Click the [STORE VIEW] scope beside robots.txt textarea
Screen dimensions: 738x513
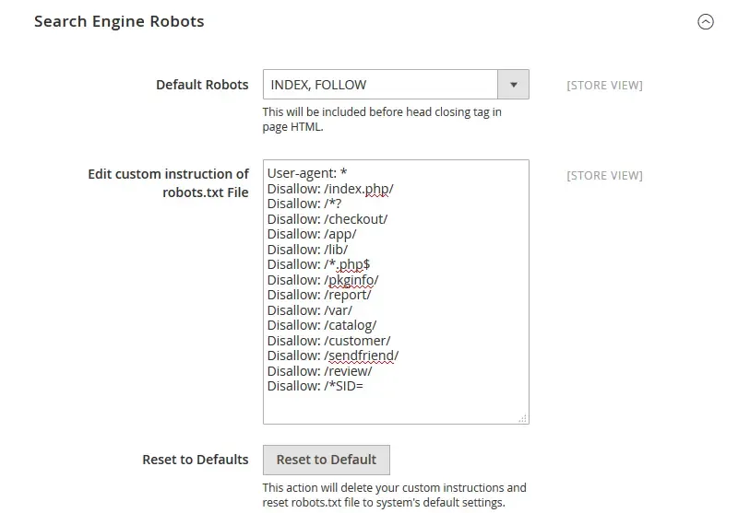(604, 176)
